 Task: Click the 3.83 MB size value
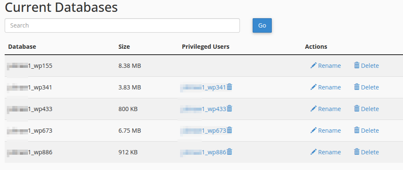pyautogui.click(x=130, y=87)
